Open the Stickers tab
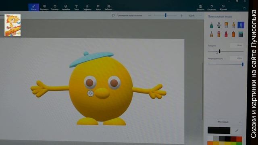The width and height of the screenshot is (258, 145). (66, 7)
